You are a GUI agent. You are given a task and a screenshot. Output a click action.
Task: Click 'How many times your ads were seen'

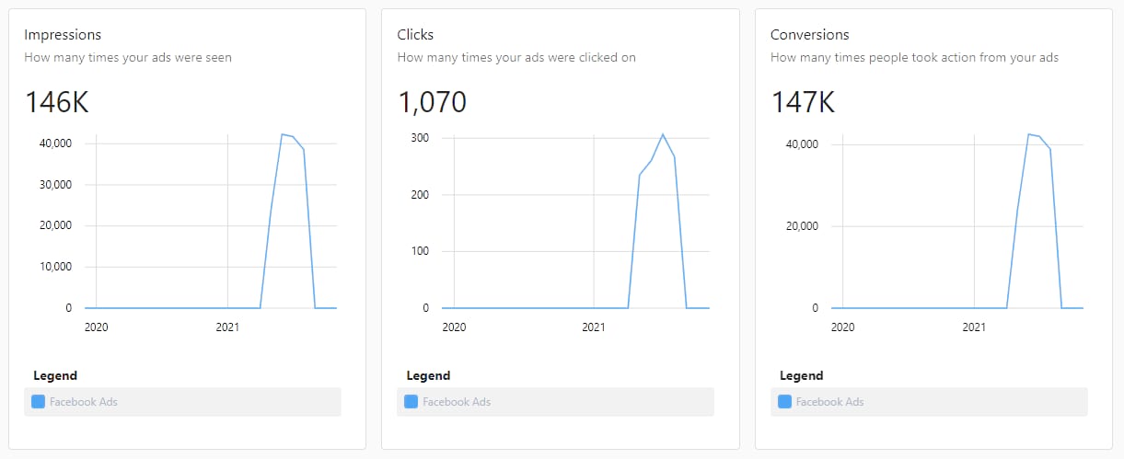point(128,57)
